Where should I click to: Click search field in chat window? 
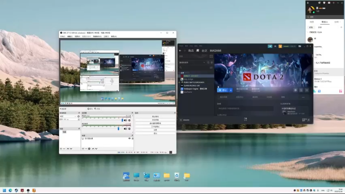coord(324,17)
